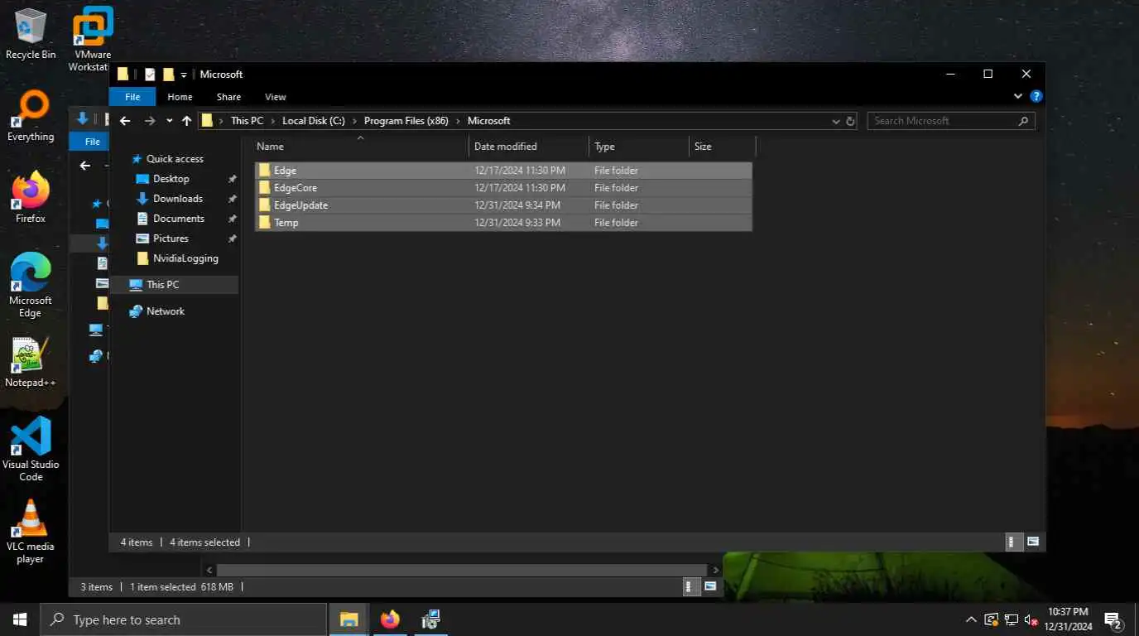
Task: Click right scroll arrow in background window
Action: click(716, 570)
